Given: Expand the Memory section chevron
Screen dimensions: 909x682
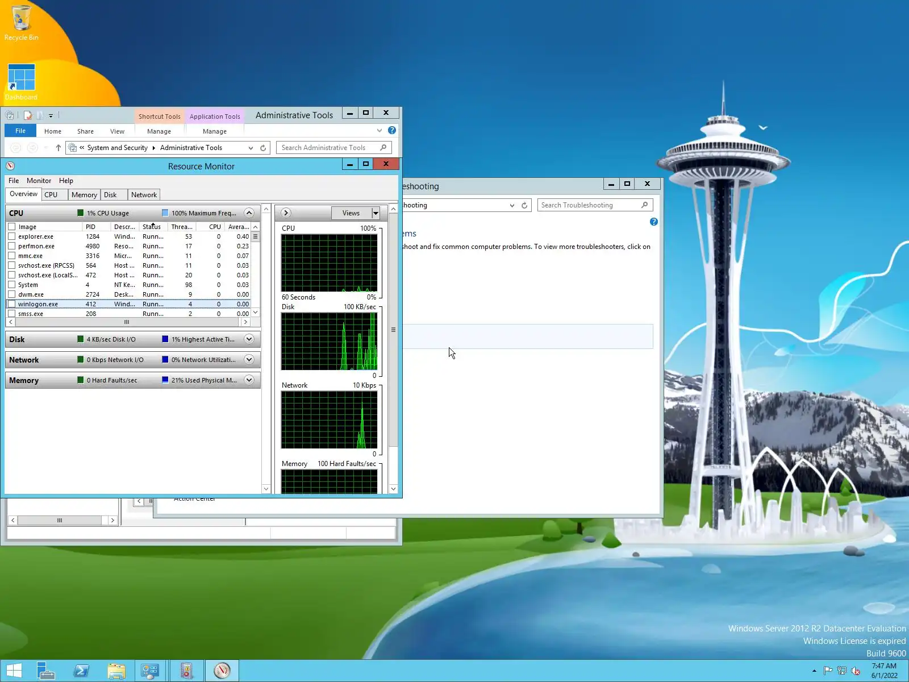Looking at the screenshot, I should 249,380.
